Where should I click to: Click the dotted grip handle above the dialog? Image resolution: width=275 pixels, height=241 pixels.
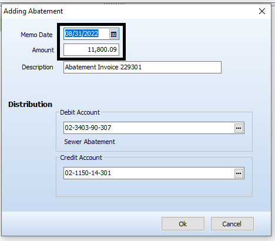coord(114,4)
